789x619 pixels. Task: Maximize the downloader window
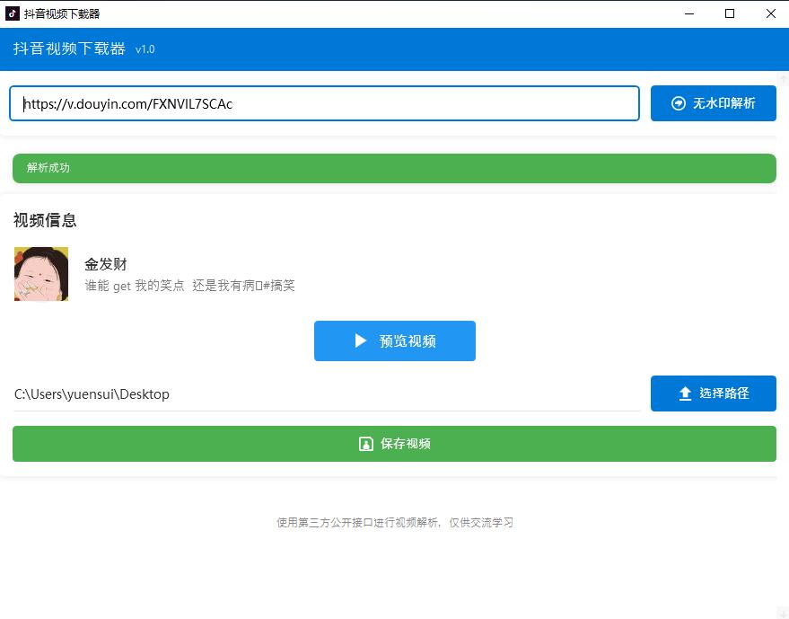(730, 13)
